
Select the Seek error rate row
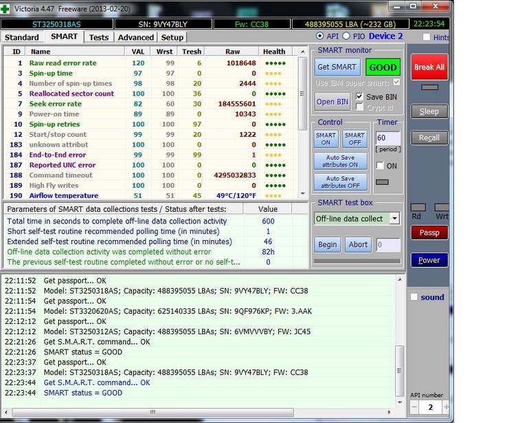[x=150, y=104]
